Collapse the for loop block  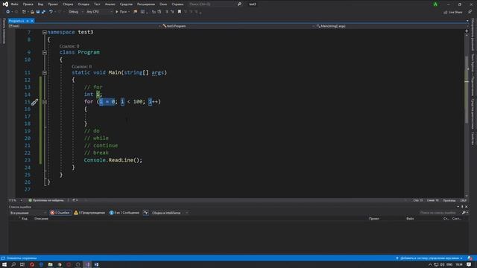(45, 102)
